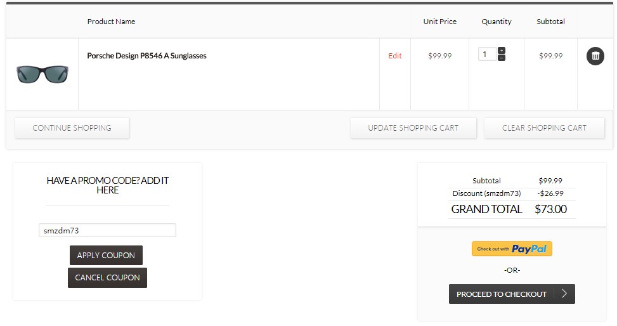
Task: Click the Apply Coupon button
Action: coord(106,255)
